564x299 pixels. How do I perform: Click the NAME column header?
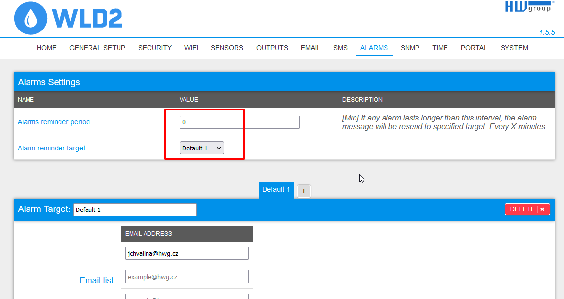[x=26, y=100]
